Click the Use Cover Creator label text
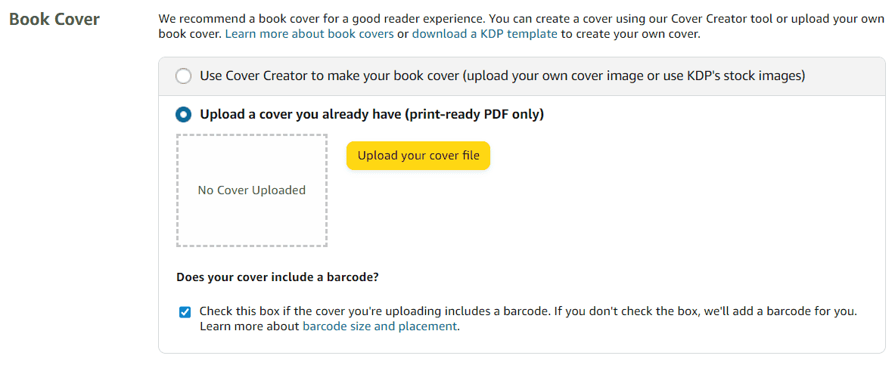The height and width of the screenshot is (365, 895). 502,76
